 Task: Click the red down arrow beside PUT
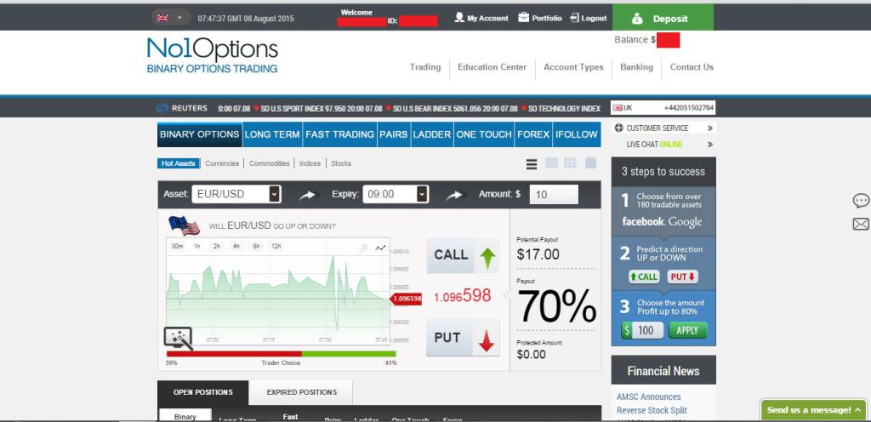(487, 340)
